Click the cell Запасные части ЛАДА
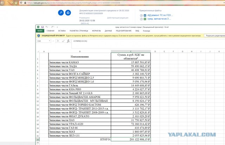 [80, 66]
